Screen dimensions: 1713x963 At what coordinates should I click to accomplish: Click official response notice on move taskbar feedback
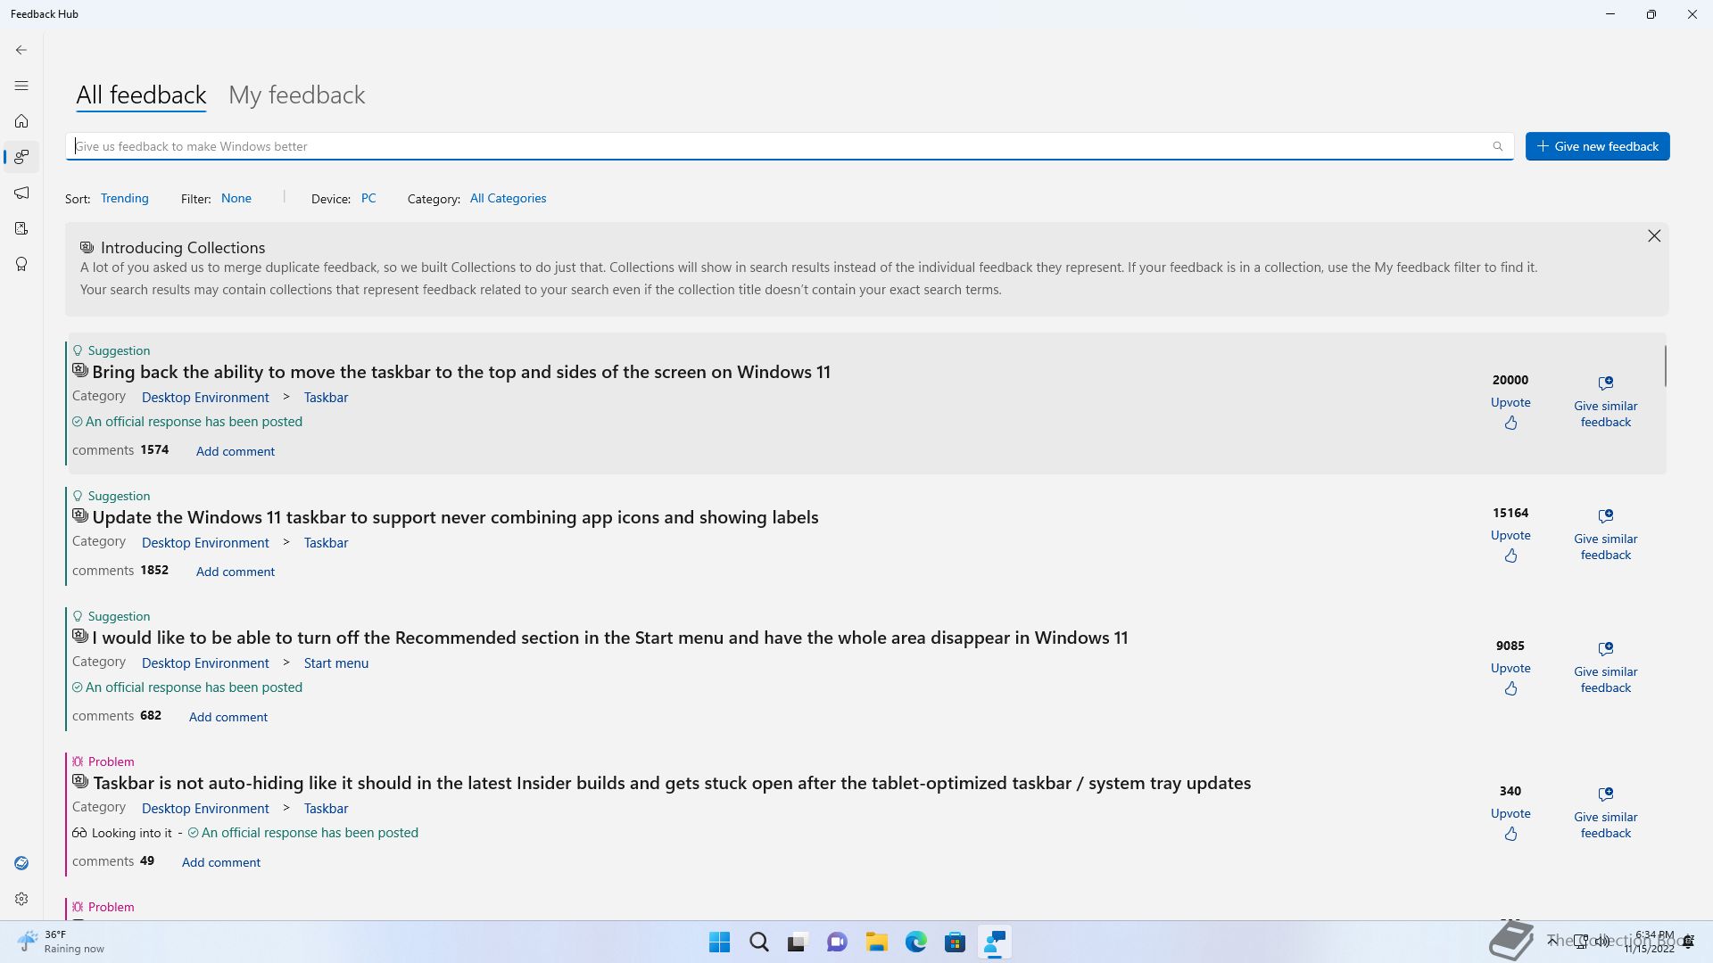click(x=187, y=422)
